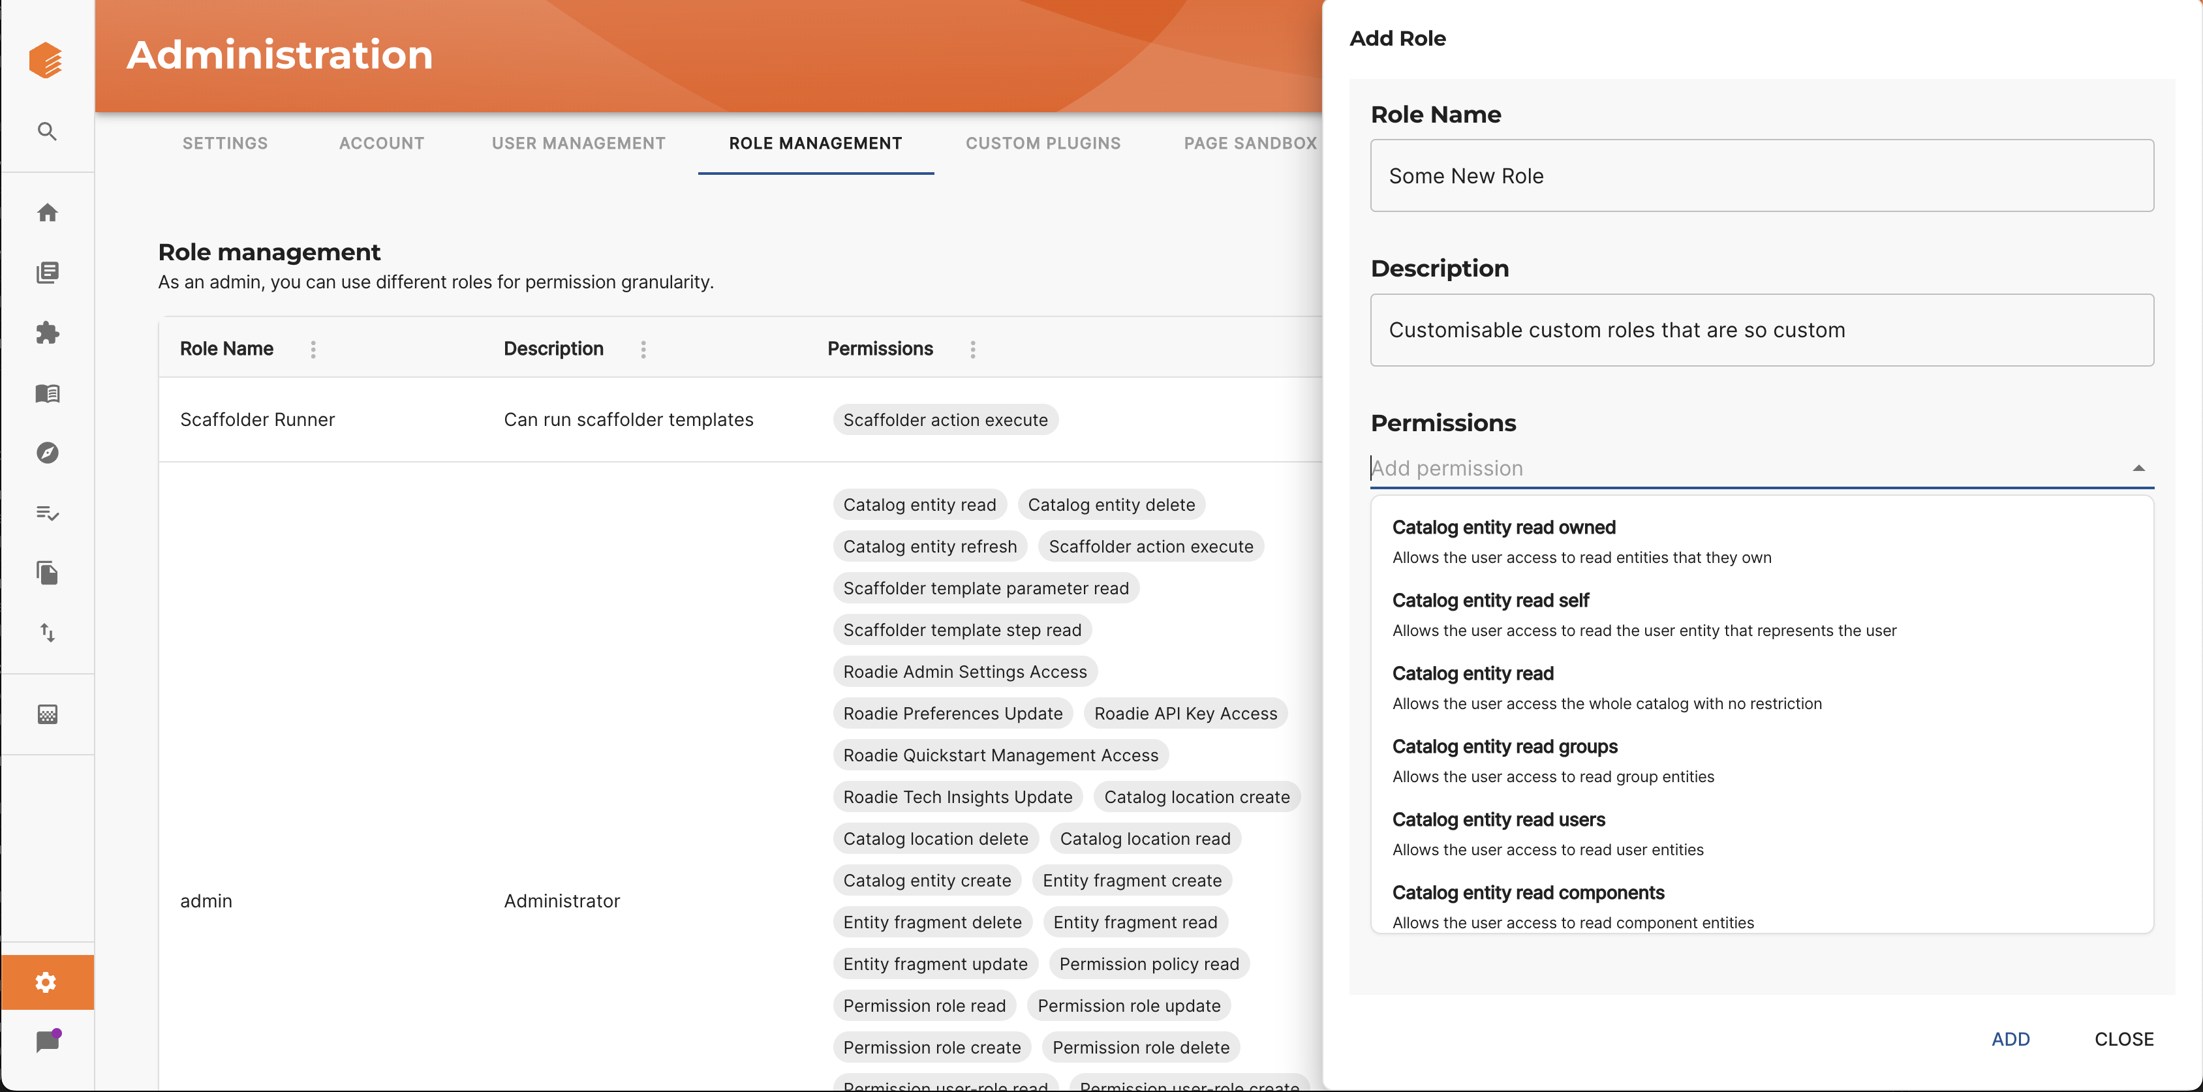Click the data import/export icon in sidebar

tap(46, 631)
